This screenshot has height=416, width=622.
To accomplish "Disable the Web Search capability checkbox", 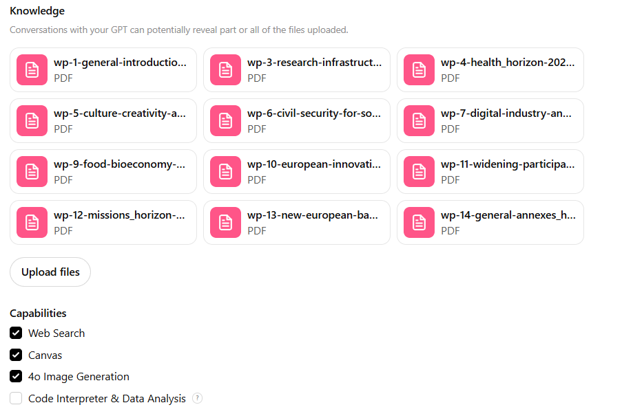I will [x=16, y=333].
